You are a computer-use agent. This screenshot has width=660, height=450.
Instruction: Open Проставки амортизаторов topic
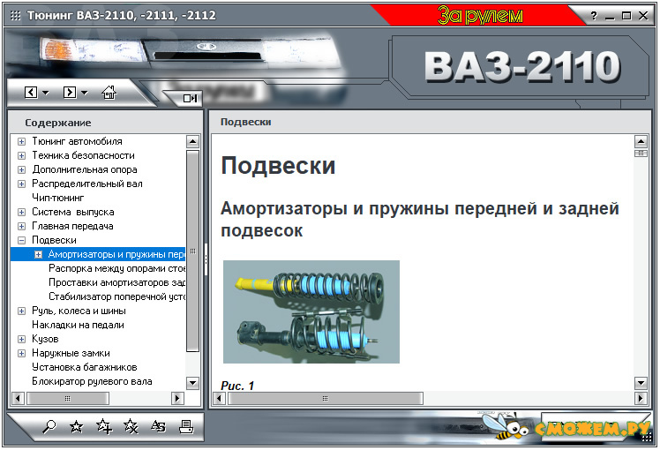click(x=116, y=282)
